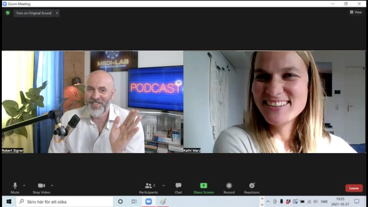
Task: Open audio options chevron beside Mute
Action: point(24,185)
